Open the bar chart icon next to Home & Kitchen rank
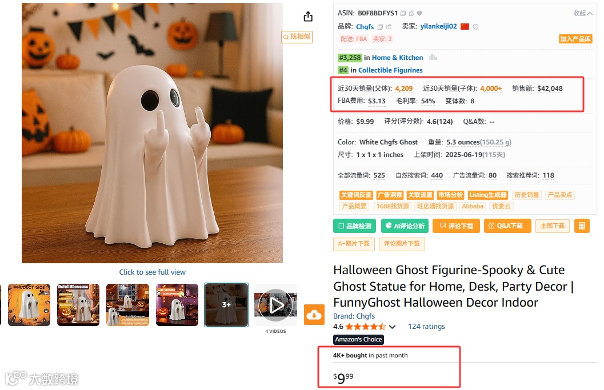Viewport: 604px width, 390px height. (433, 57)
